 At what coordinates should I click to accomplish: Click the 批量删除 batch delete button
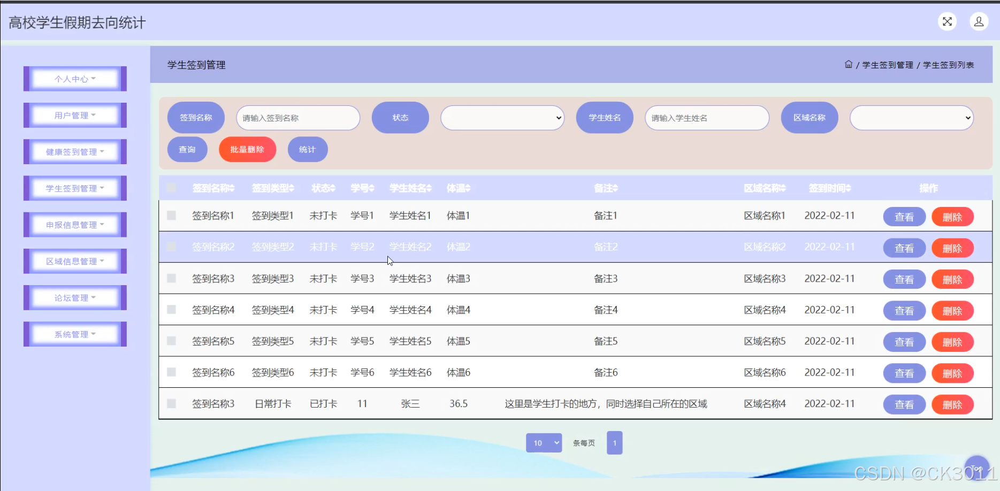tap(247, 149)
